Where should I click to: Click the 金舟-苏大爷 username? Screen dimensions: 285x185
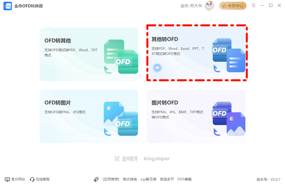tap(191, 6)
